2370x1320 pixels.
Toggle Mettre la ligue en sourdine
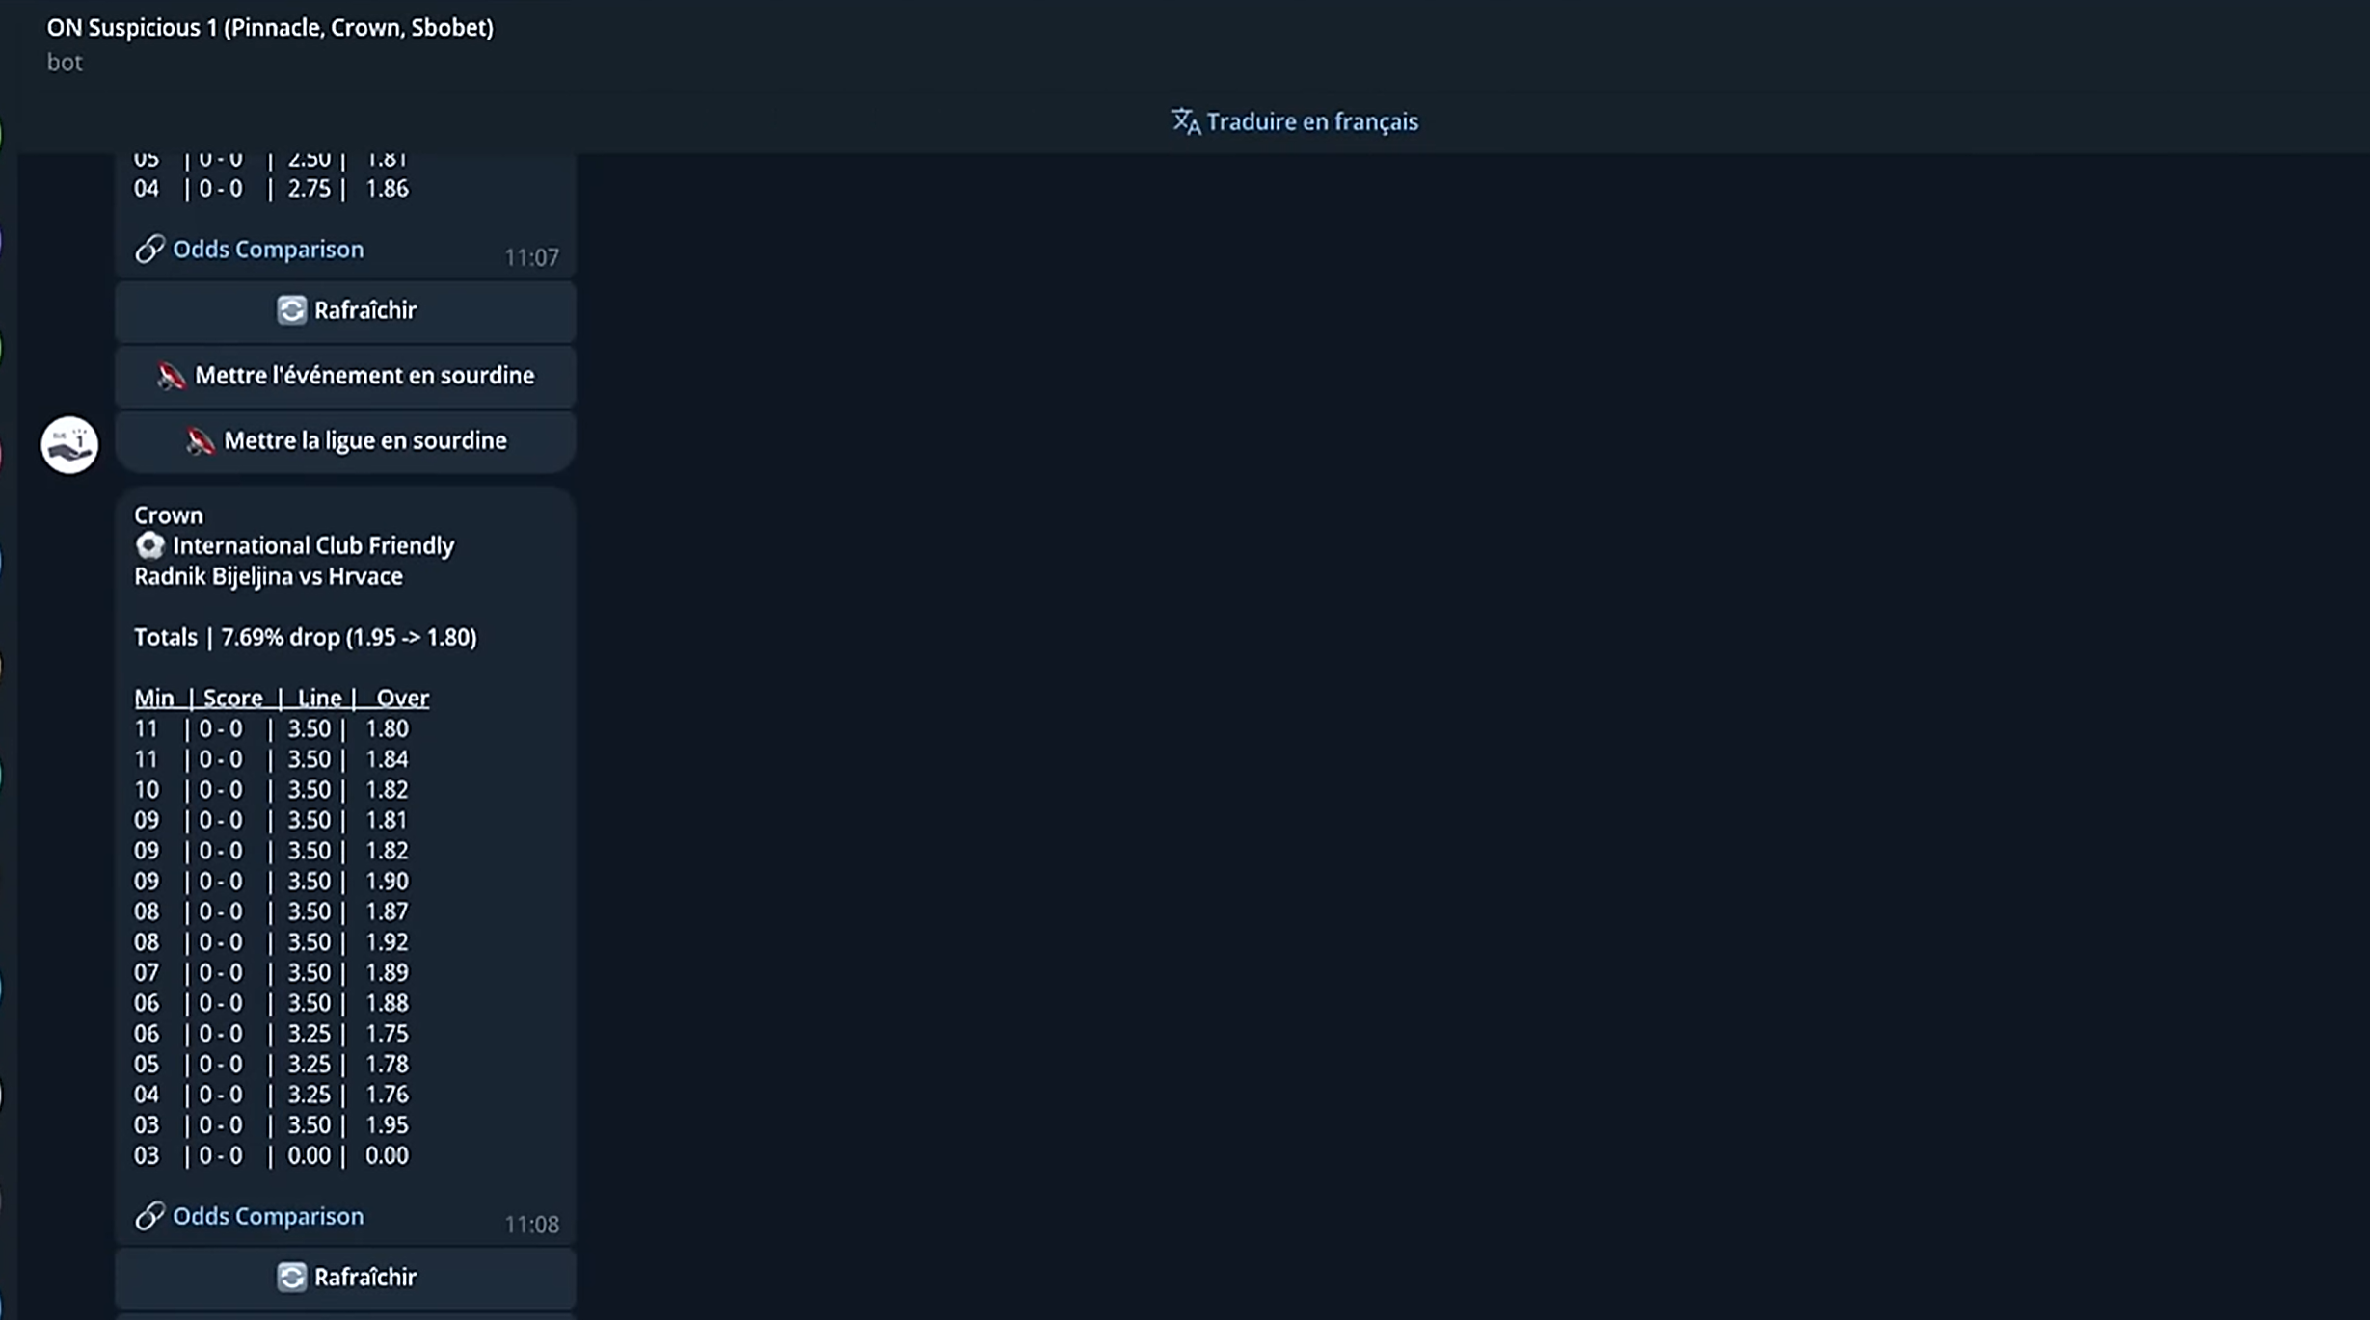(x=364, y=441)
